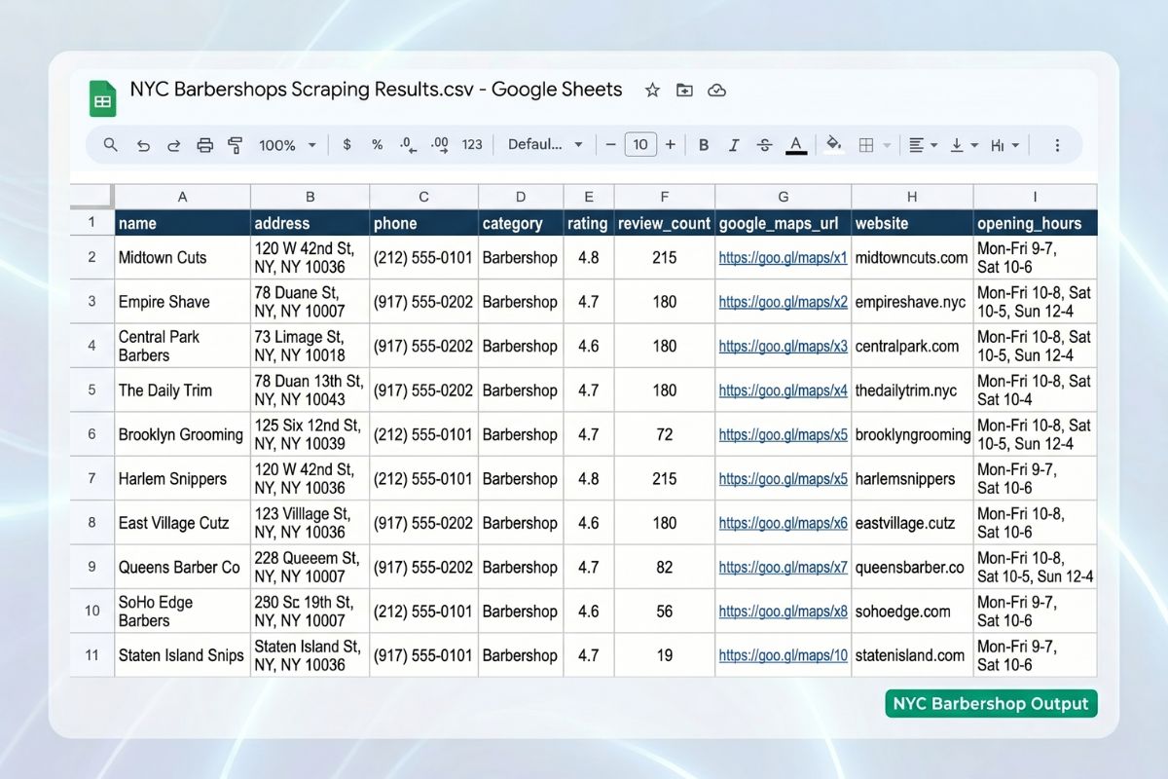Toggle italic formatting
Viewport: 1168px width, 779px height.
coord(734,144)
